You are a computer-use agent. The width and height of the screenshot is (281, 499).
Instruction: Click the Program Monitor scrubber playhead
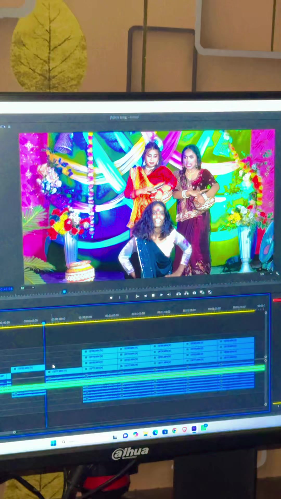pyautogui.click(x=64, y=292)
